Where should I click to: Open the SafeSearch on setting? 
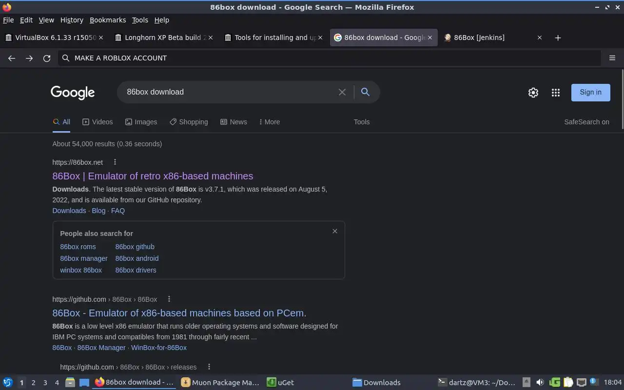pos(586,122)
